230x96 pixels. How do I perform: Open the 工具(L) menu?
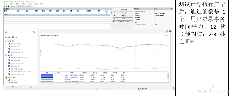(x=36, y=4)
